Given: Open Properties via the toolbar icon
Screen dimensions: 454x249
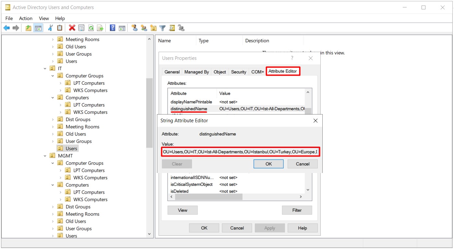Looking at the screenshot, I should click(81, 28).
